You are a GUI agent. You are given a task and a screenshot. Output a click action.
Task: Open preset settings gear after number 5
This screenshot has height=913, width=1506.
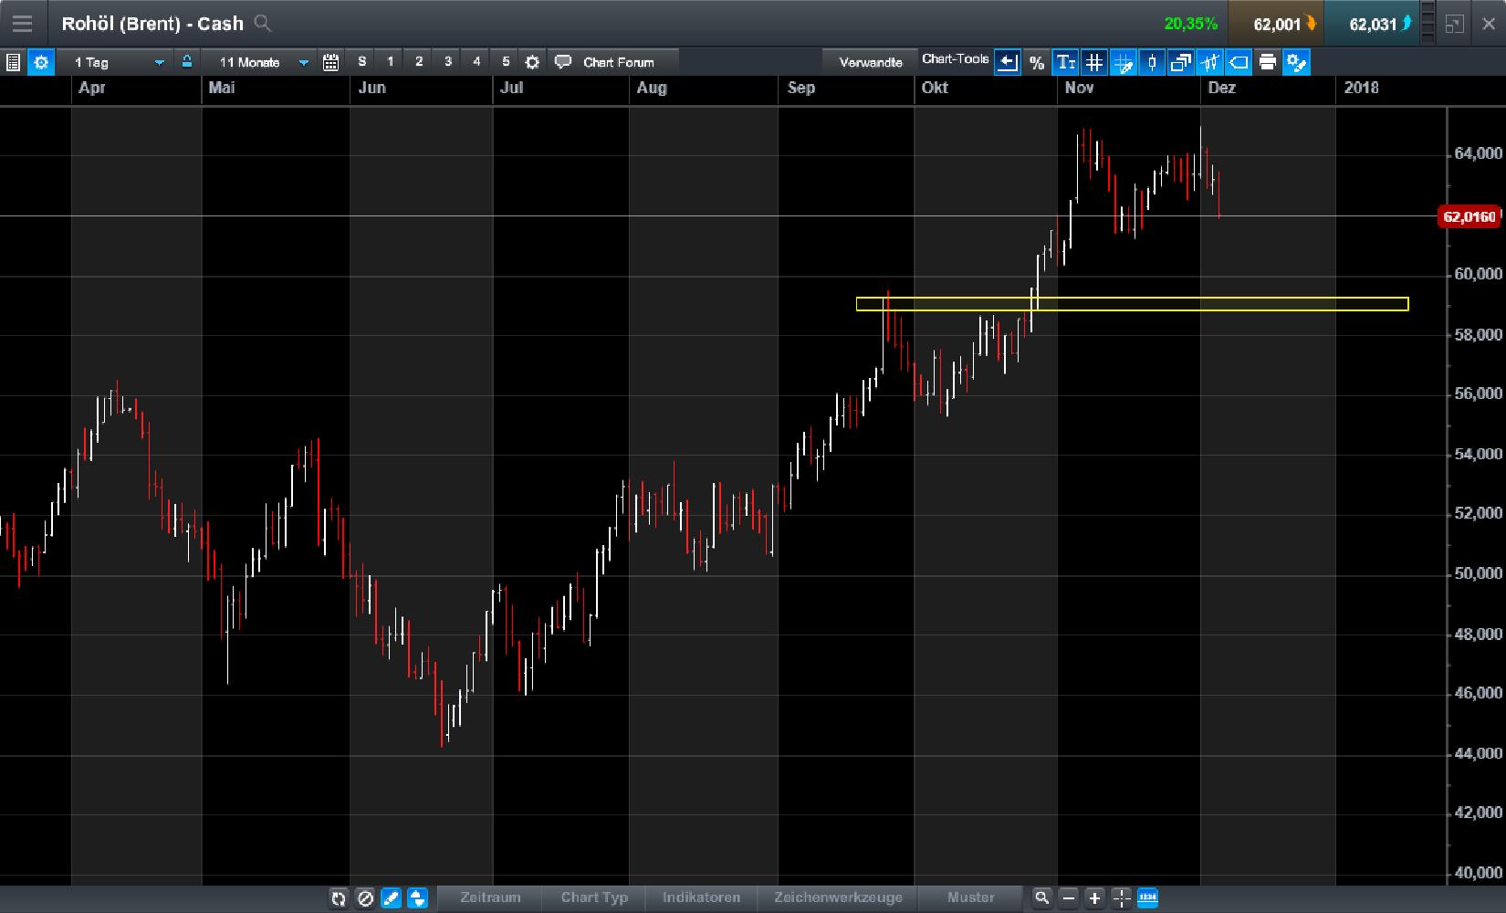533,62
